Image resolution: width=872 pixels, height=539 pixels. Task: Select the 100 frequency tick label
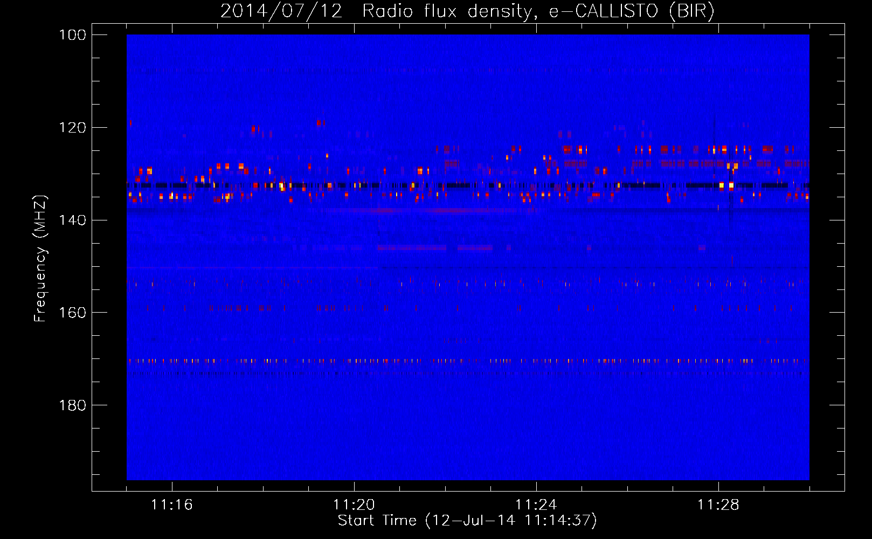pyautogui.click(x=72, y=35)
